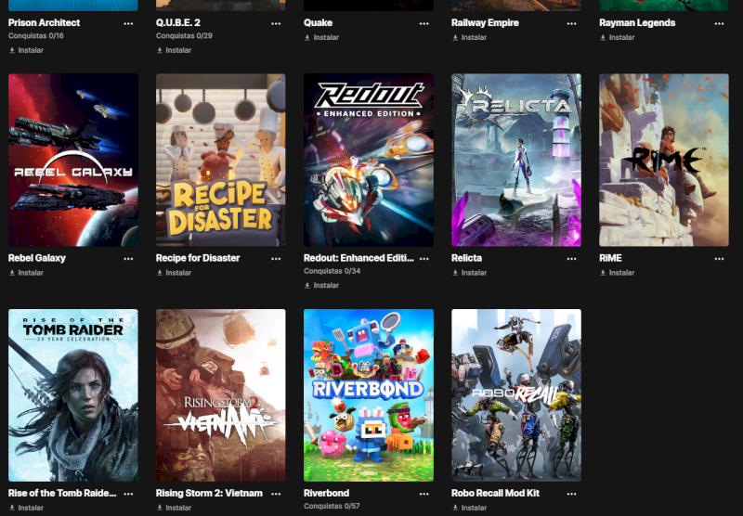Install Quake
Viewport: 743px width, 516px height.
(321, 37)
